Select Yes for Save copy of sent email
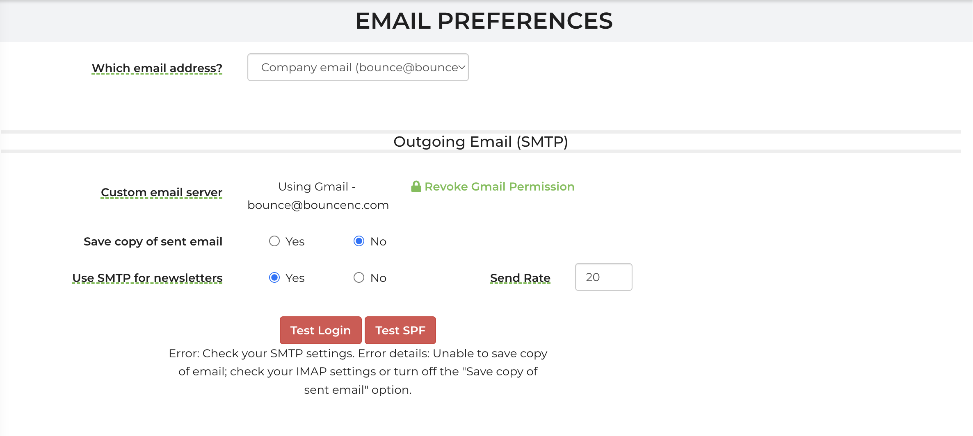 (274, 241)
